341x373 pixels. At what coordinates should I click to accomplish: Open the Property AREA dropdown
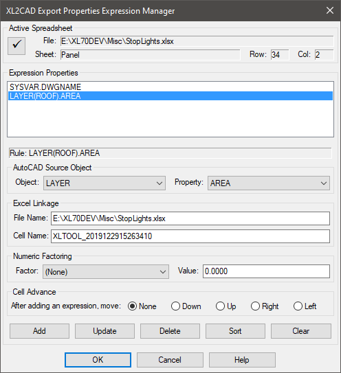pos(269,183)
